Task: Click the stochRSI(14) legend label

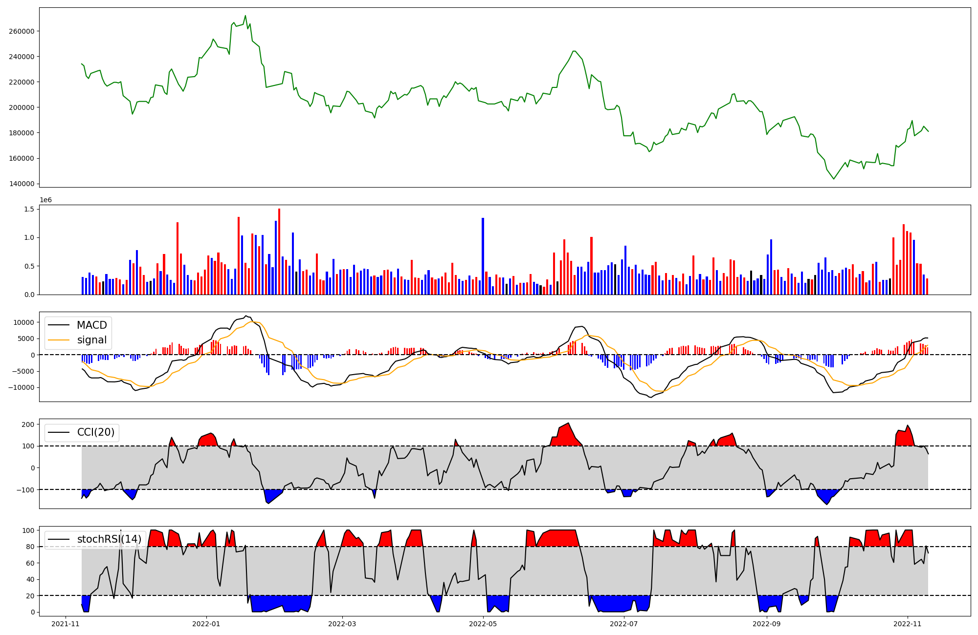Action: pos(109,539)
